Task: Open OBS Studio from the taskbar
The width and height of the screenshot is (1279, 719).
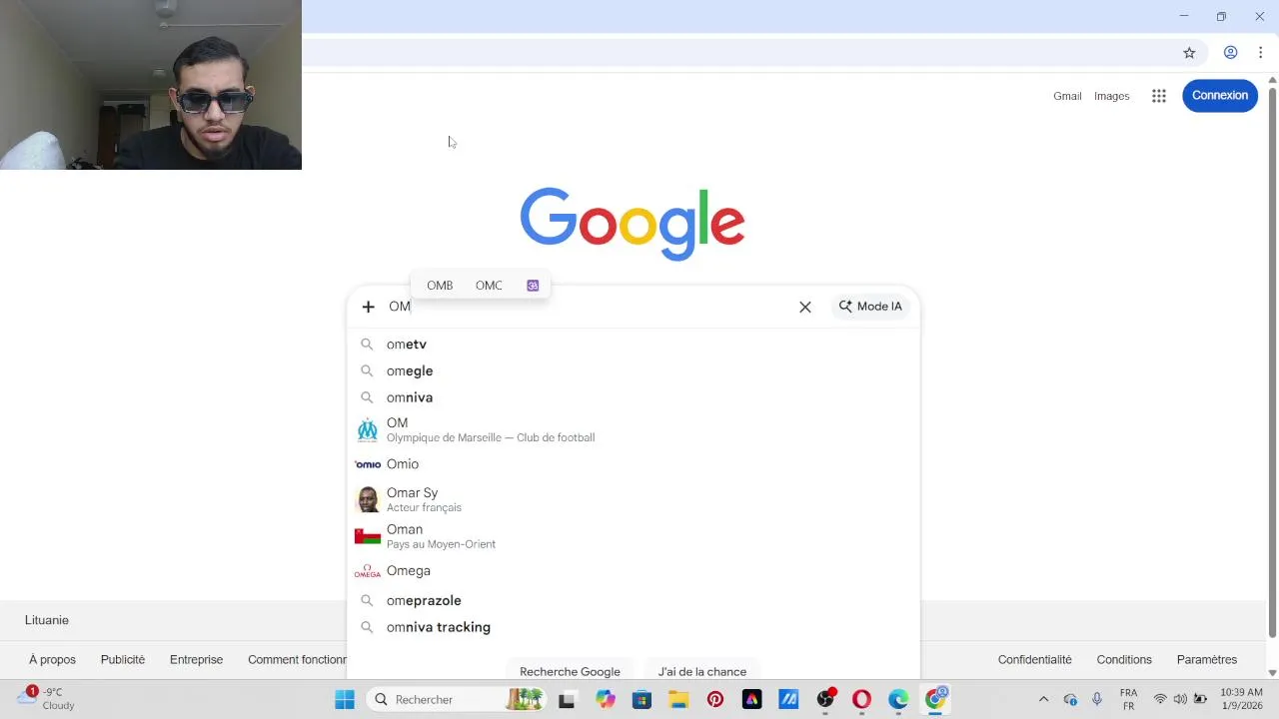Action: (x=825, y=699)
